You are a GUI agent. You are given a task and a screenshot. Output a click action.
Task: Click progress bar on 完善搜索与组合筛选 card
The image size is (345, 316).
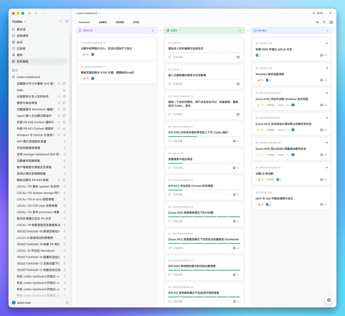(x=204, y=163)
